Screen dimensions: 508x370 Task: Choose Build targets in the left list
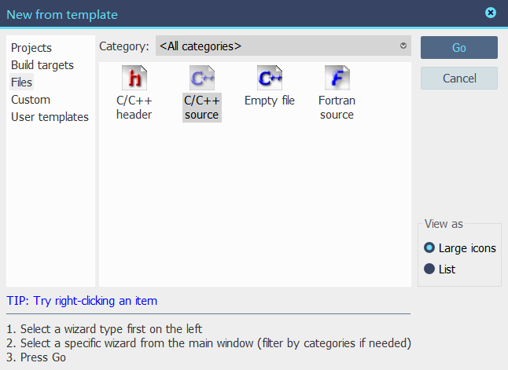(x=42, y=65)
